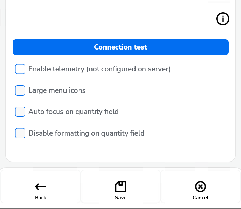The height and width of the screenshot is (209, 241).
Task: Click the left arrow Back icon
Action: (41, 186)
